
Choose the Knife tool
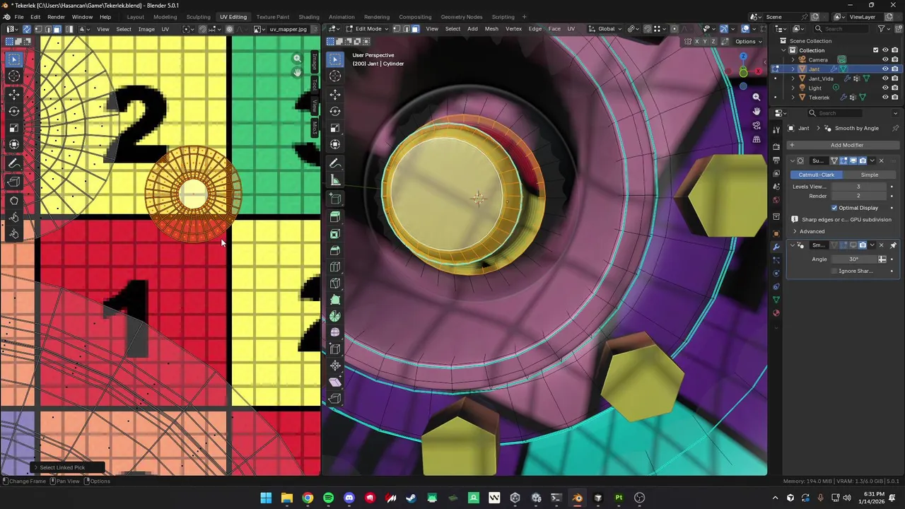(335, 283)
